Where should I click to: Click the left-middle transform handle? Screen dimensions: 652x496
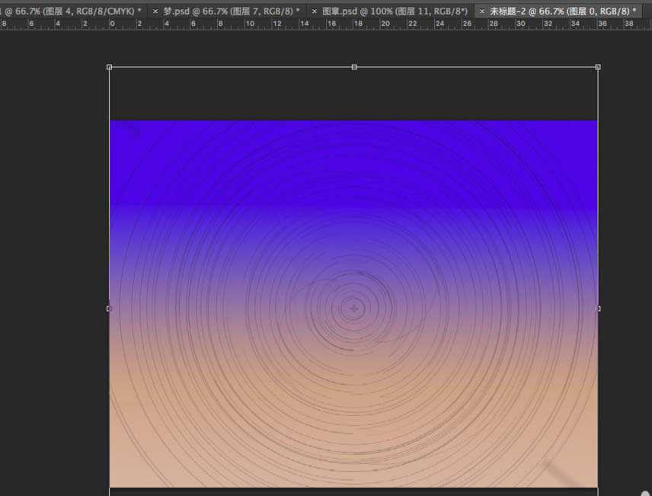[109, 309]
